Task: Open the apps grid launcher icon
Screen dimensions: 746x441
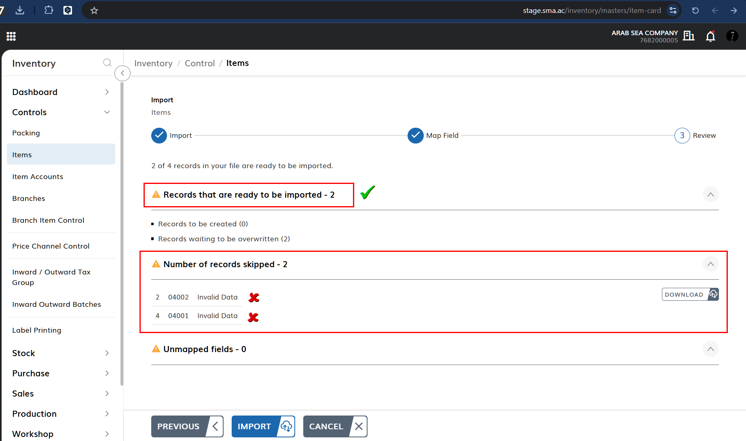Action: pyautogui.click(x=11, y=36)
